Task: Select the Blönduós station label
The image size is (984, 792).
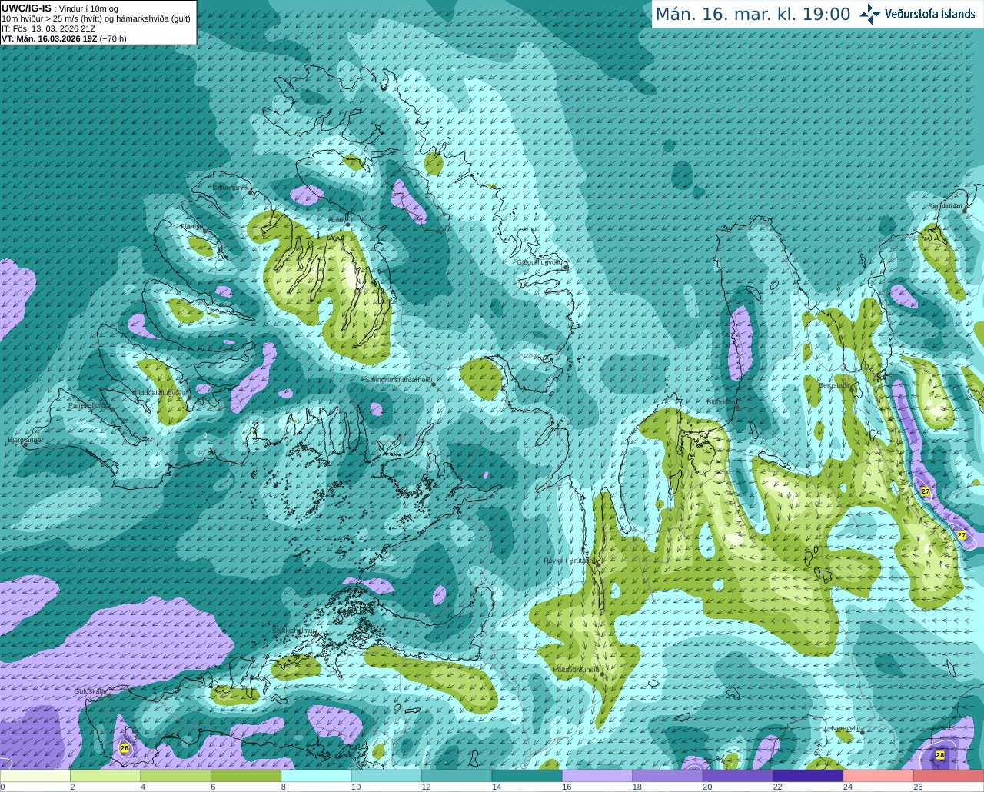Action: [x=720, y=402]
